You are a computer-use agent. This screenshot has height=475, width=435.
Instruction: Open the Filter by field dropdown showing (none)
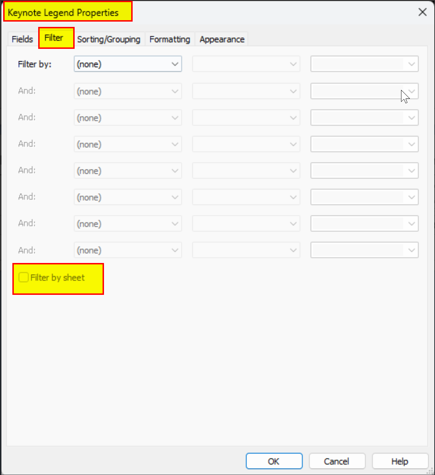click(128, 64)
